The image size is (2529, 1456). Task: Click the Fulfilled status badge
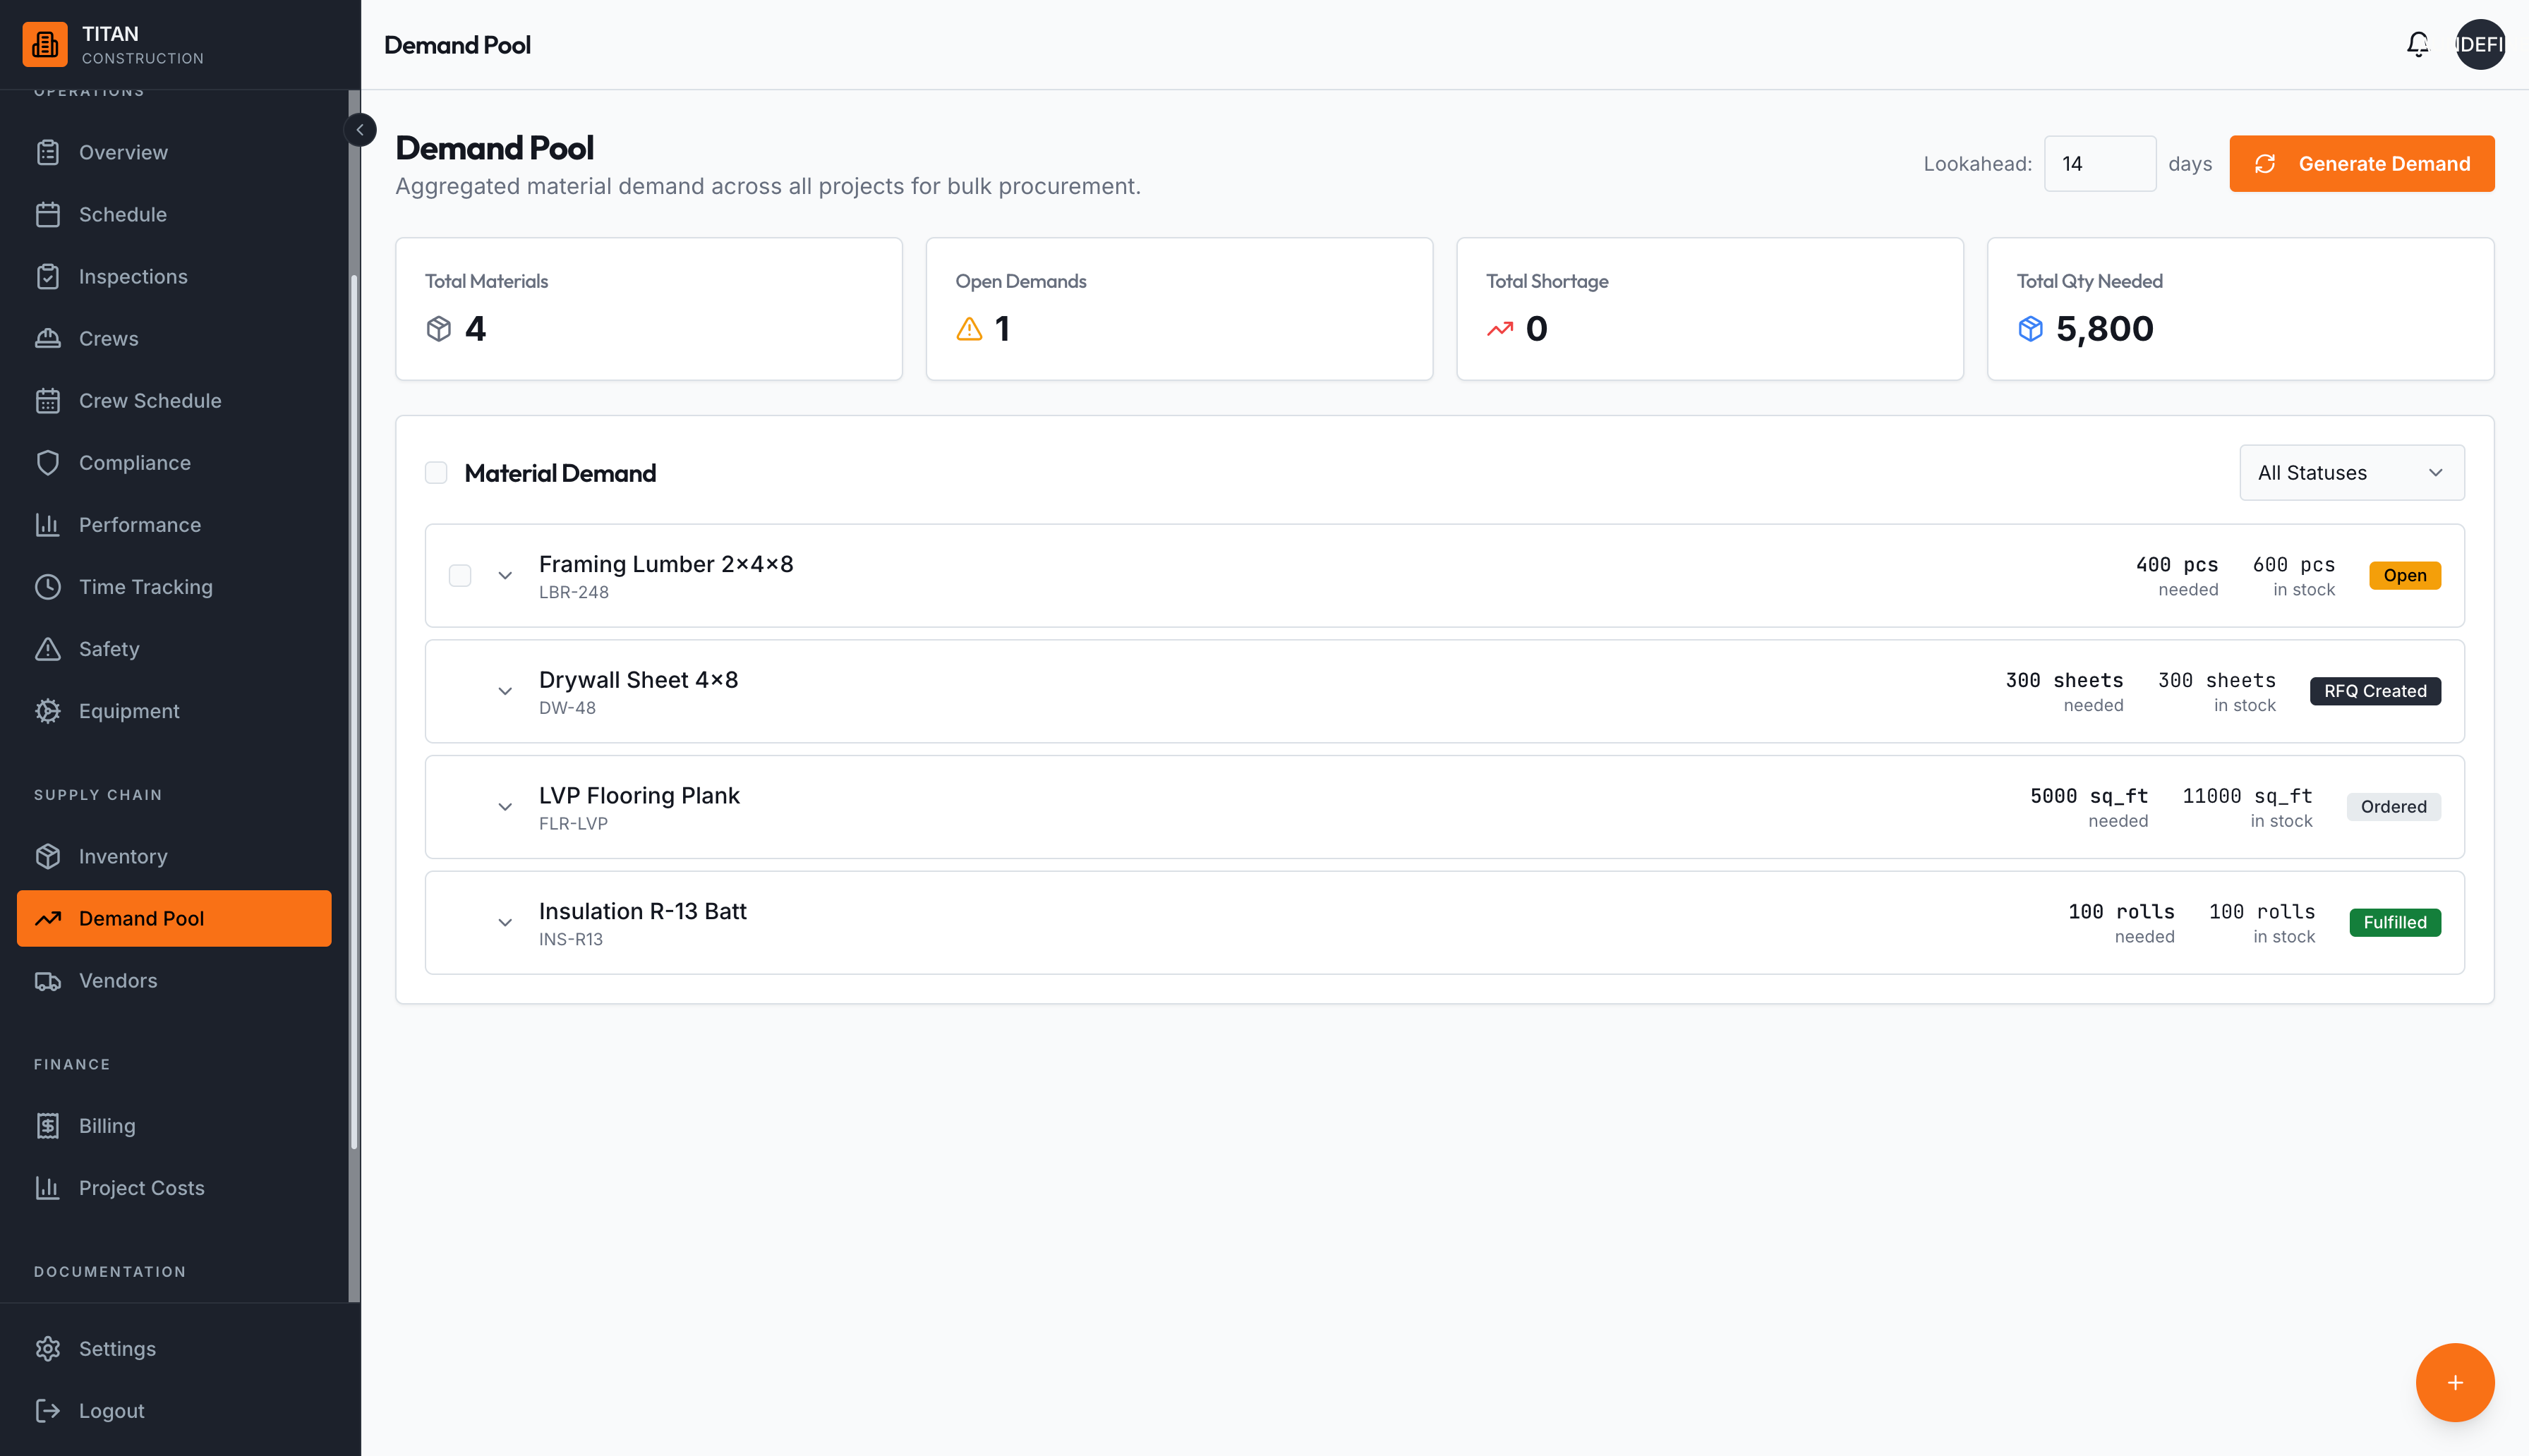point(2394,923)
